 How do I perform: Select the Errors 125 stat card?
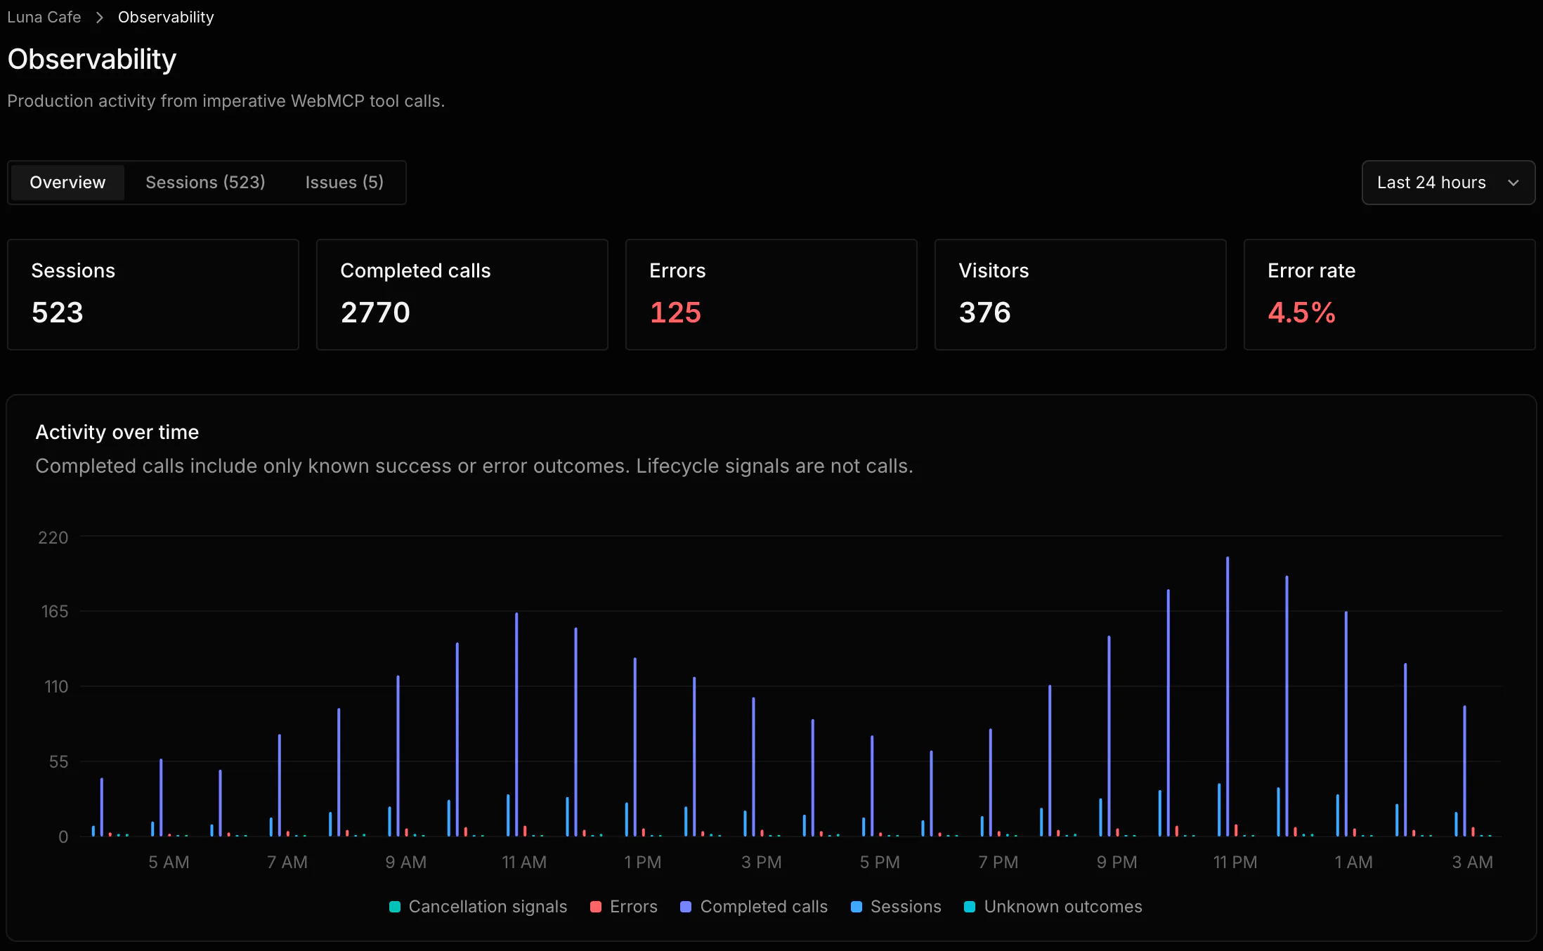[771, 294]
